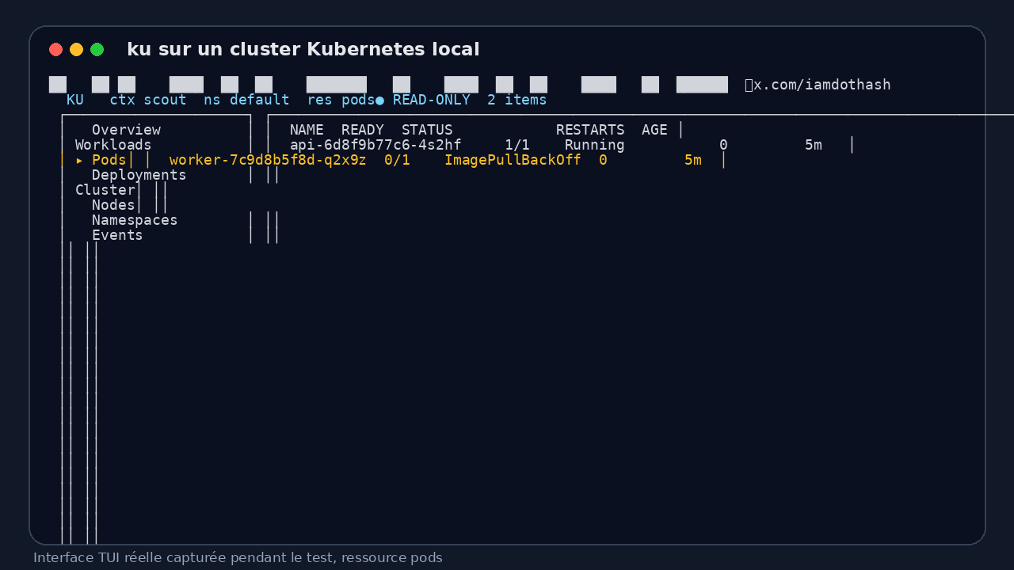Screen dimensions: 1014x570
Task: Click the AGE column header
Action: click(654, 130)
